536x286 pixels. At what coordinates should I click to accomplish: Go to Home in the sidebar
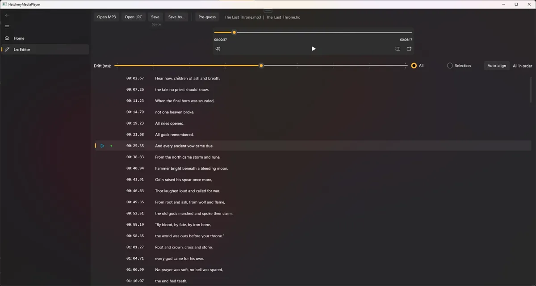coord(45,38)
